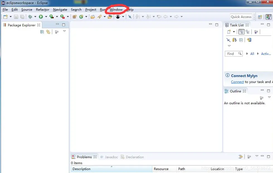Viewport: 273px width, 173px height.
Task: Open the Source menu
Action: pyautogui.click(x=27, y=9)
